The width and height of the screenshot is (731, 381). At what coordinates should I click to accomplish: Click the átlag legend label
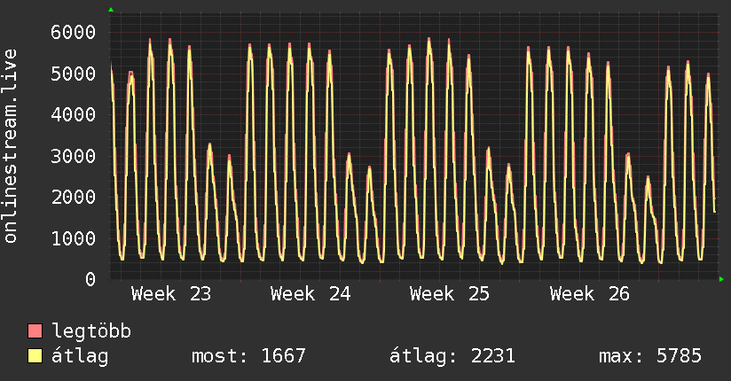click(x=80, y=356)
